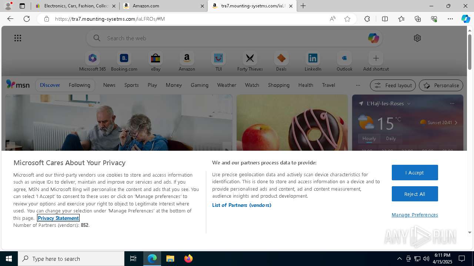Launch Firefox from the taskbar

pos(188,259)
